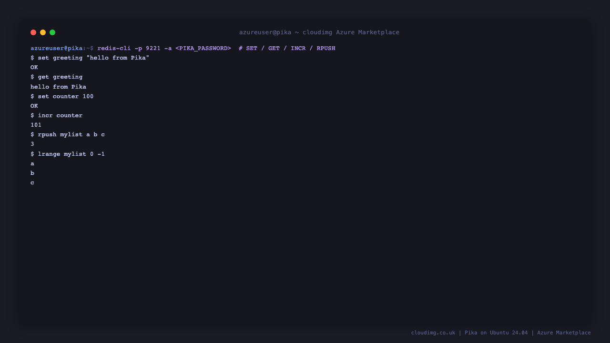The width and height of the screenshot is (610, 343).
Task: Click the <PIKA_PASSWORD> placeholder
Action: point(203,49)
